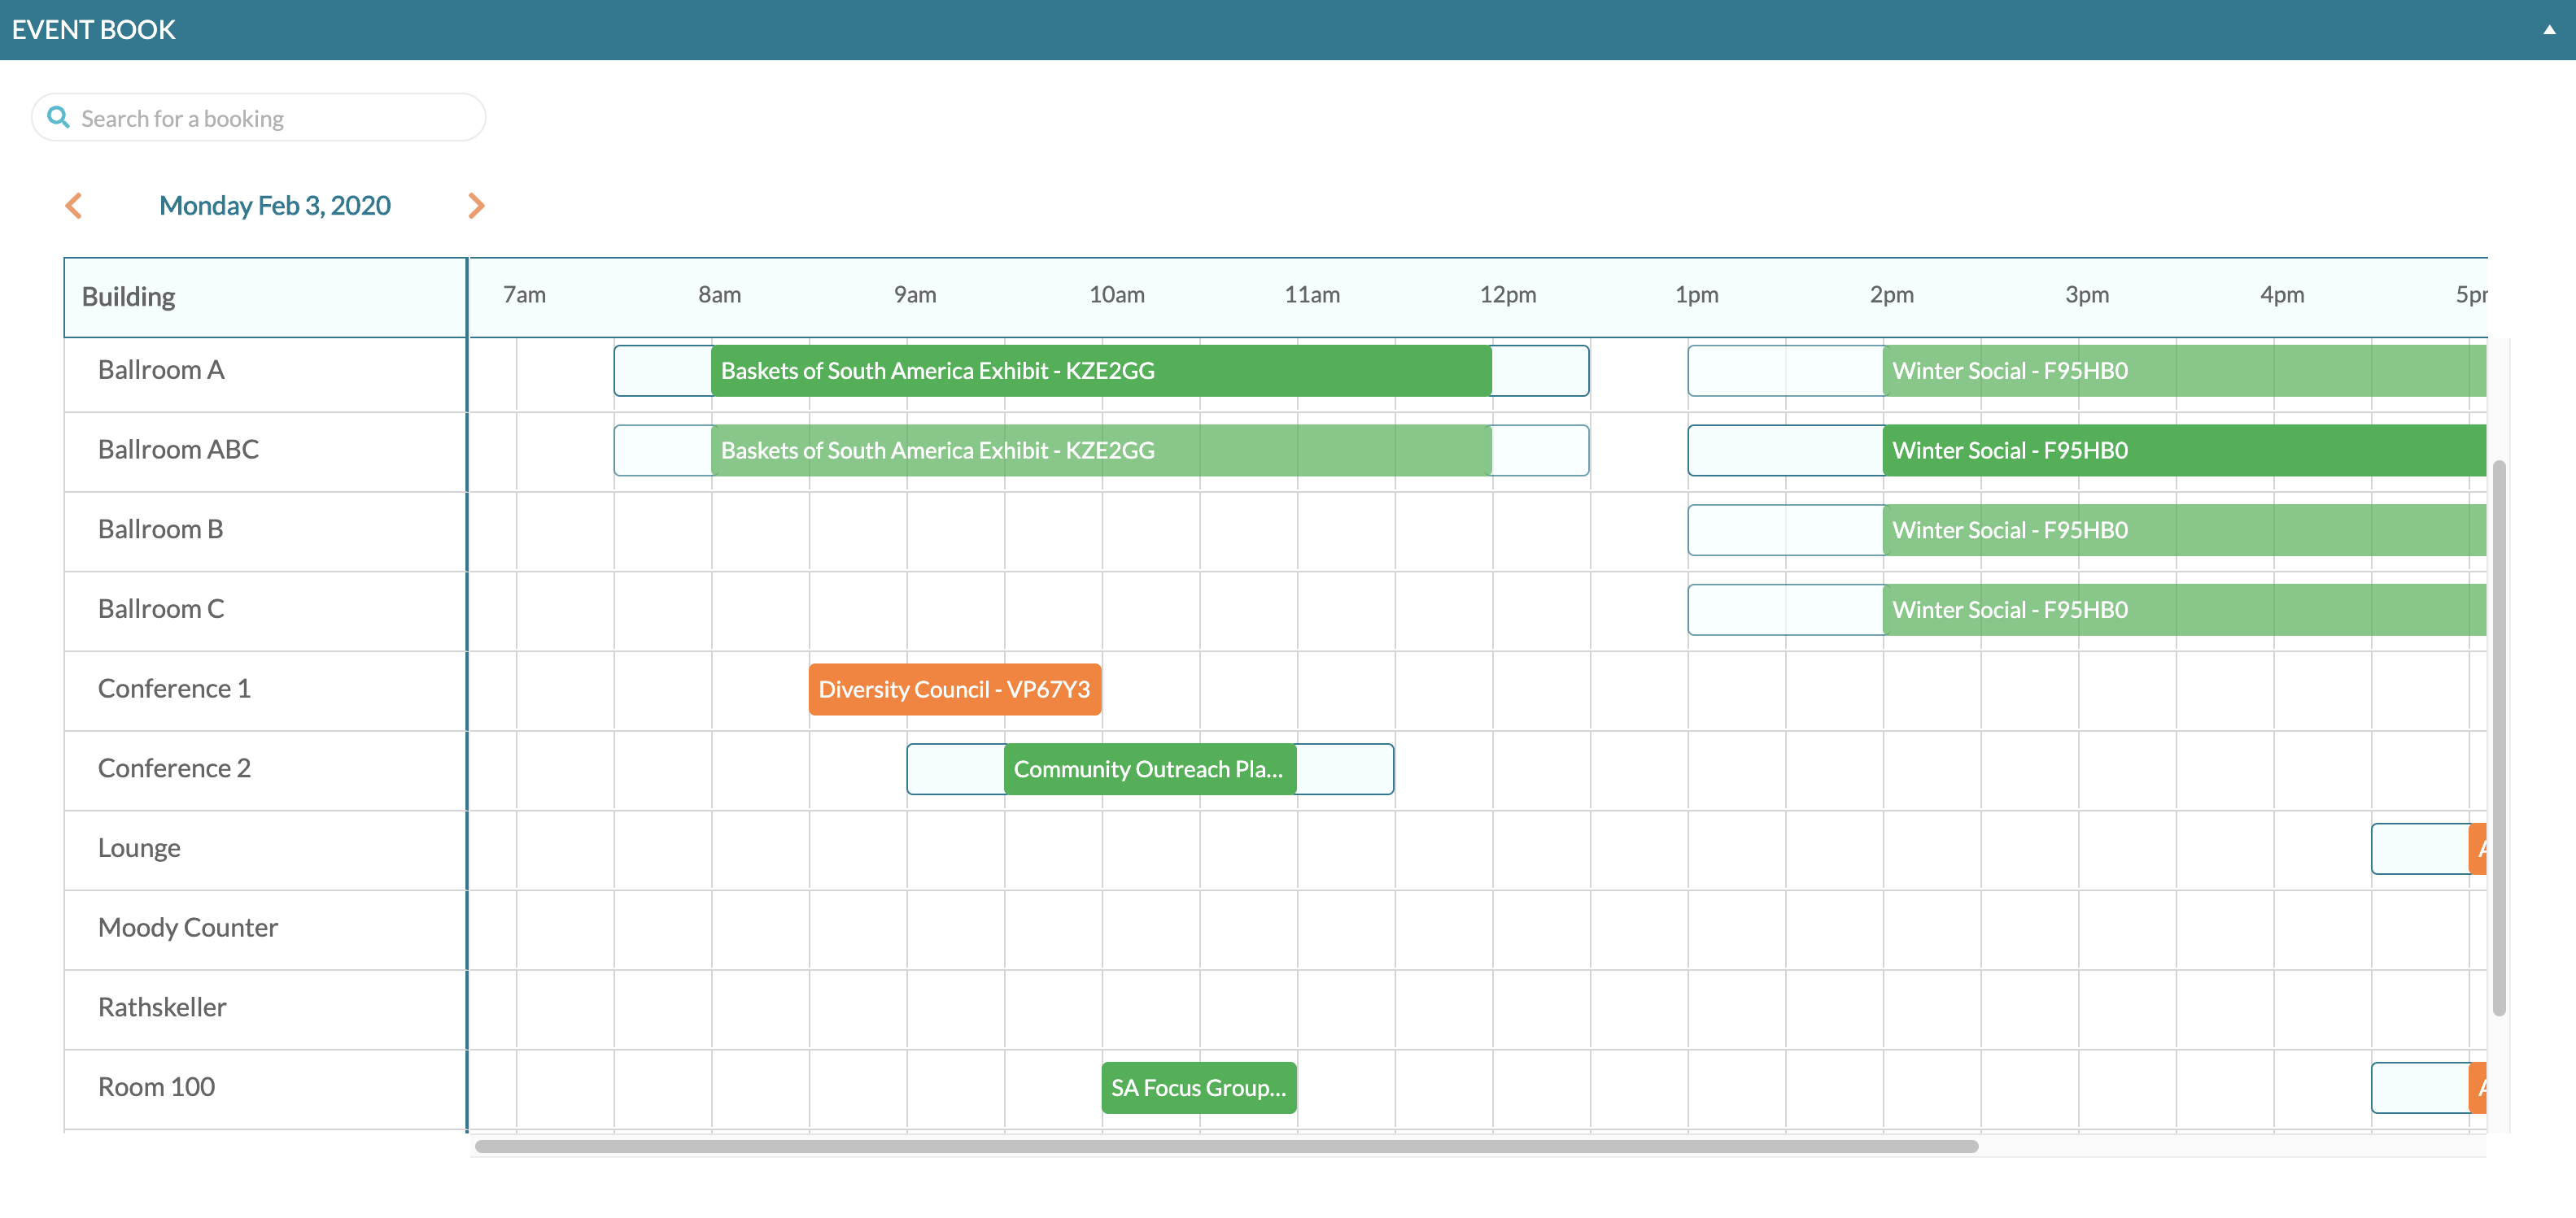Click the vertical room list scrollbar
2576x1218 pixels.
pyautogui.click(x=2498, y=737)
